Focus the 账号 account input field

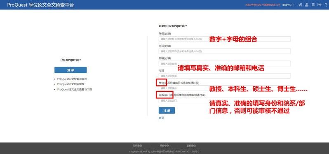[x=225, y=39]
